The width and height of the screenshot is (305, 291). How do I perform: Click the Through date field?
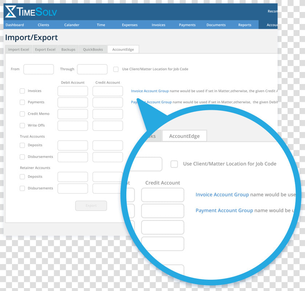point(92,69)
